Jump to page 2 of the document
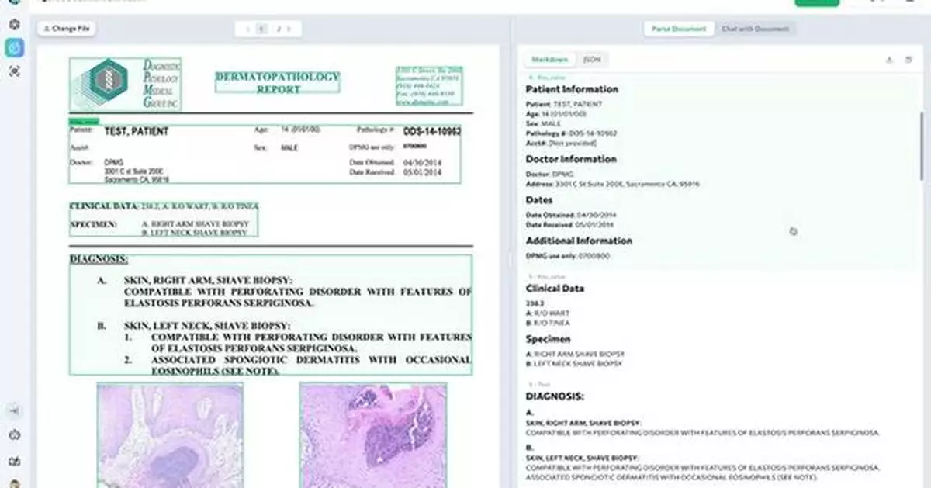Screen dimensions: 931x488 point(278,29)
